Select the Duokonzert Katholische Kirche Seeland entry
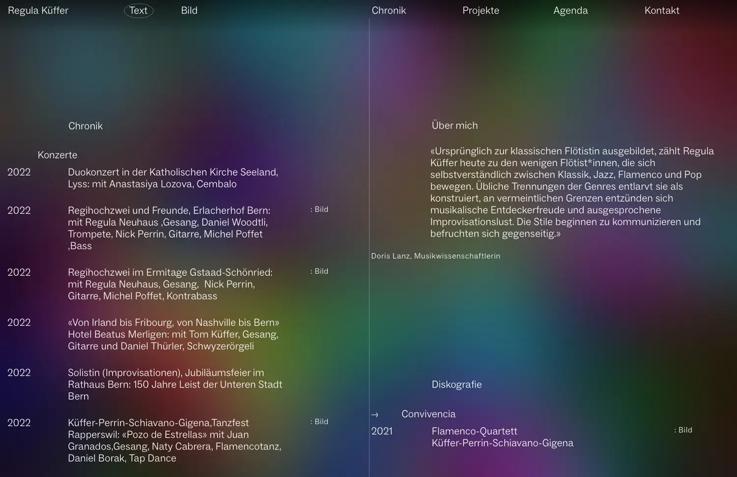737x477 pixels. tap(172, 178)
